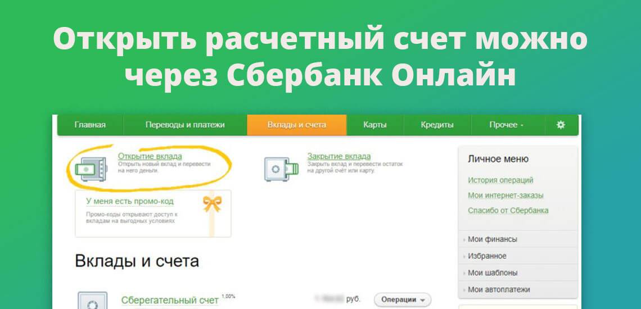
Task: Open the Кредиты tab
Action: tap(437, 125)
